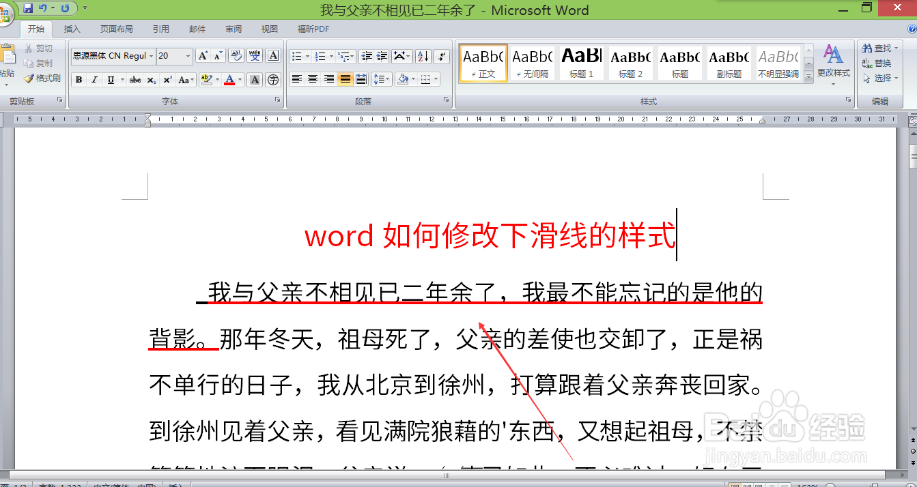The image size is (917, 487).
Task: Open the underline style dropdown arrow
Action: click(122, 80)
